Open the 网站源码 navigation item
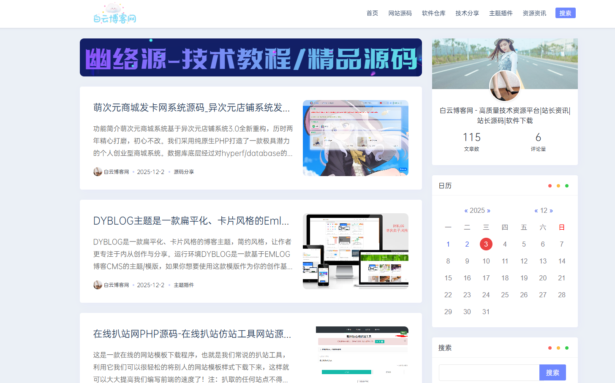The height and width of the screenshot is (383, 615). [400, 13]
